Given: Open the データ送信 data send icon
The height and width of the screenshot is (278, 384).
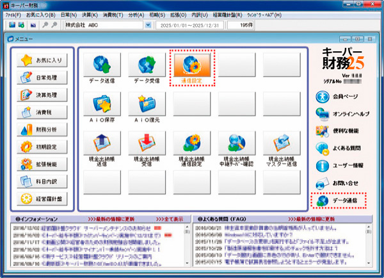Looking at the screenshot, I should click(102, 65).
